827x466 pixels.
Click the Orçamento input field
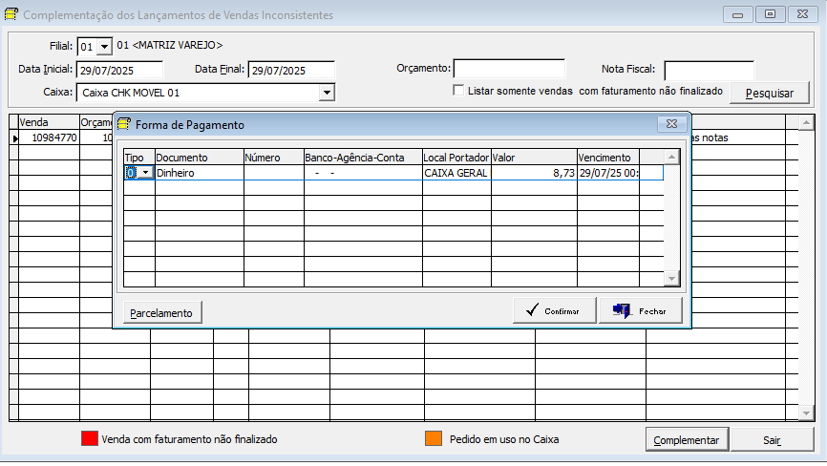point(509,69)
